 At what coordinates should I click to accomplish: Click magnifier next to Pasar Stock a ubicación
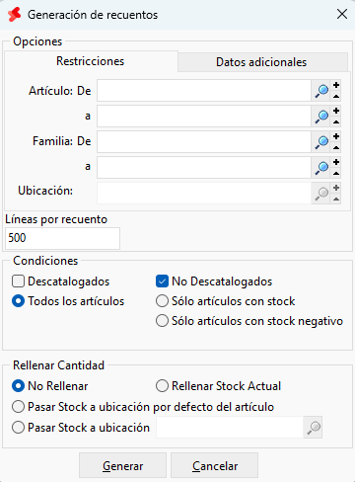[x=313, y=428]
